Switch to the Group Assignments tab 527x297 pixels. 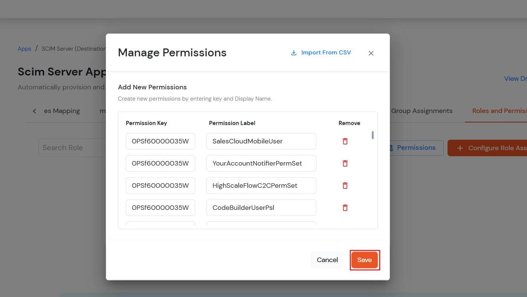422,111
